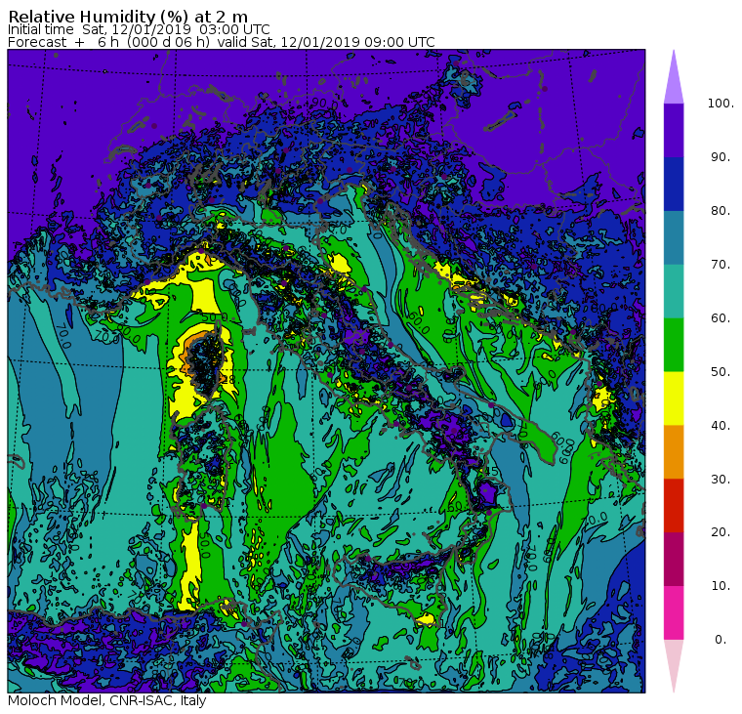The width and height of the screenshot is (742, 714).
Task: Click the 'Initial time Sat, 12/01/2019 03:00 UTC' line
Action: [139, 29]
